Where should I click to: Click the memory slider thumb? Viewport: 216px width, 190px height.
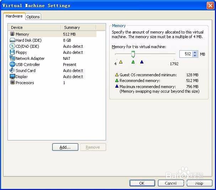133,54
